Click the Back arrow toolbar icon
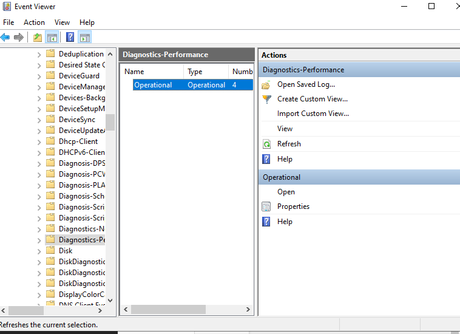The width and height of the screenshot is (460, 334). (5, 37)
